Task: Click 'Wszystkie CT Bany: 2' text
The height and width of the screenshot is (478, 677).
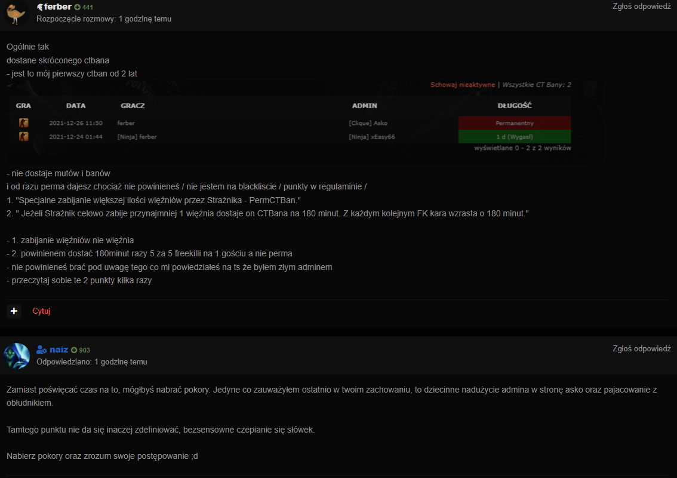Action: click(x=536, y=85)
